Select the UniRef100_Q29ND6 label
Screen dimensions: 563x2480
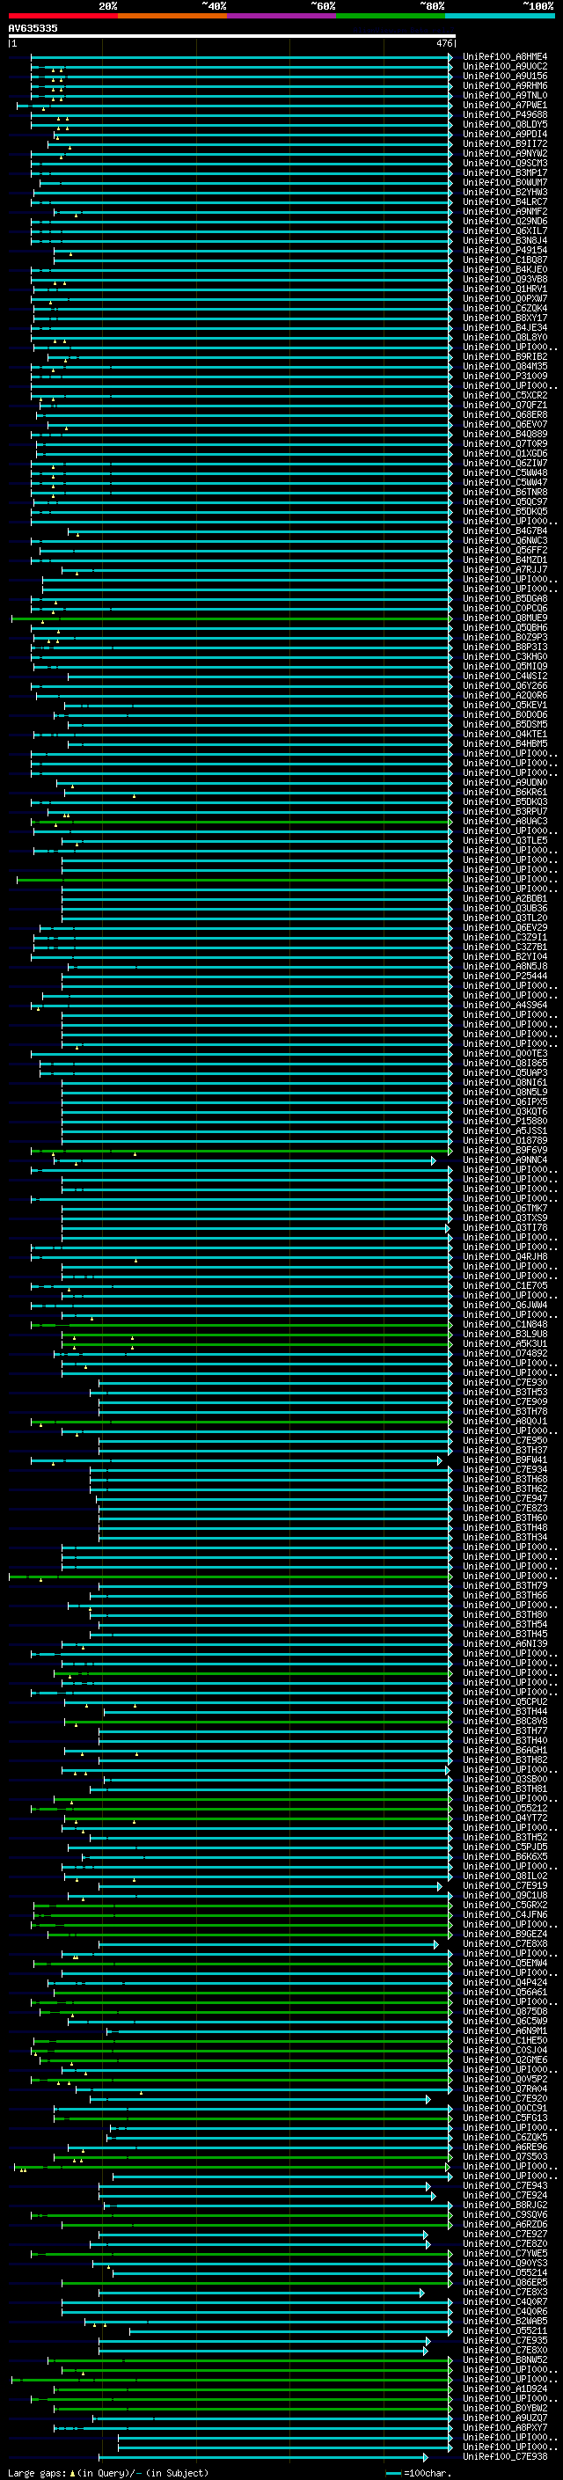click(x=505, y=222)
